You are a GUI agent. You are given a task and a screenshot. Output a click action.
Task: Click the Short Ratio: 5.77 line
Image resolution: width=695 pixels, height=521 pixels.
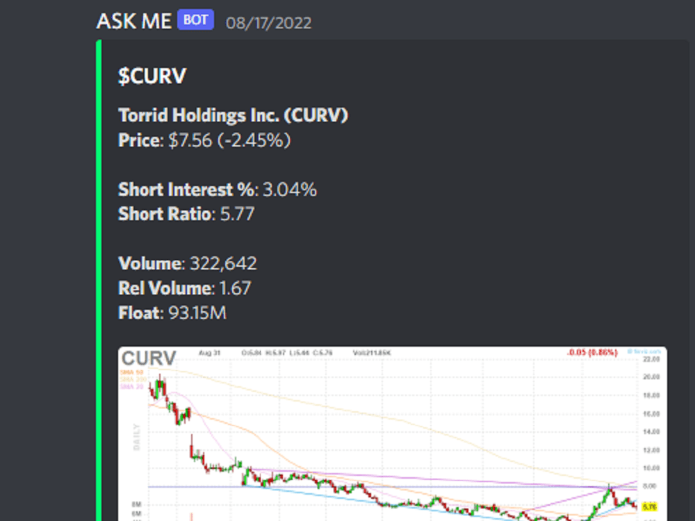click(186, 214)
